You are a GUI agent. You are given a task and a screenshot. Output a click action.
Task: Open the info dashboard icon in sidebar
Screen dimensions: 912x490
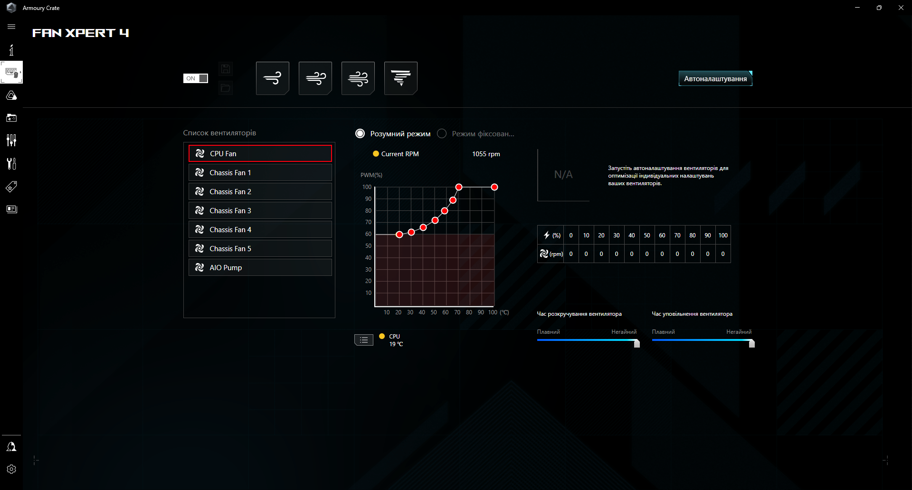[x=11, y=50]
